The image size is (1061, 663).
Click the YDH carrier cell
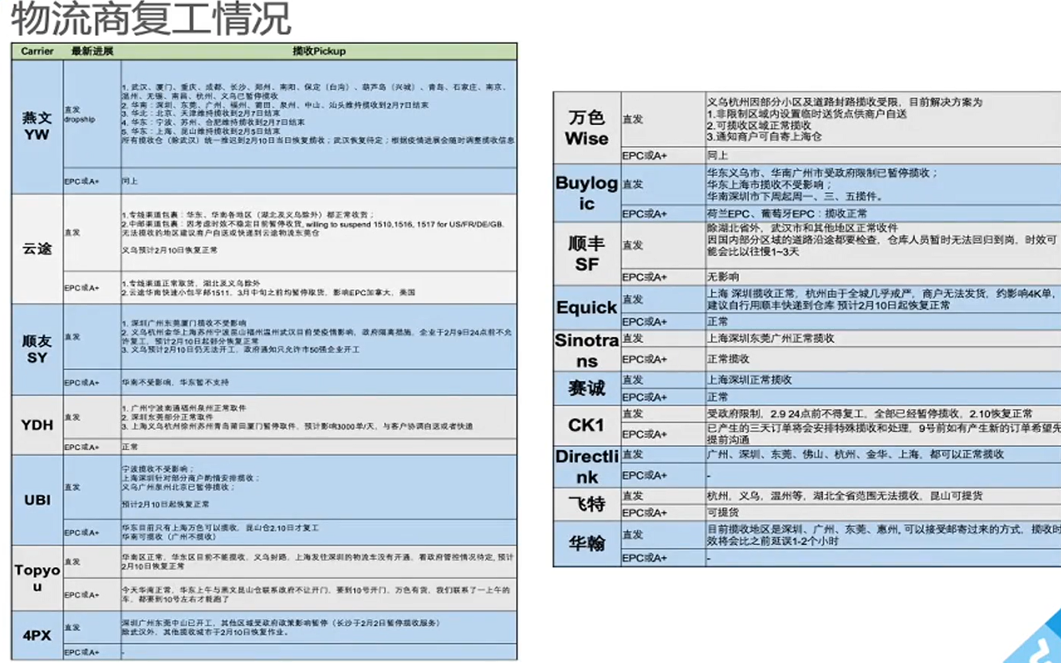pyautogui.click(x=37, y=425)
